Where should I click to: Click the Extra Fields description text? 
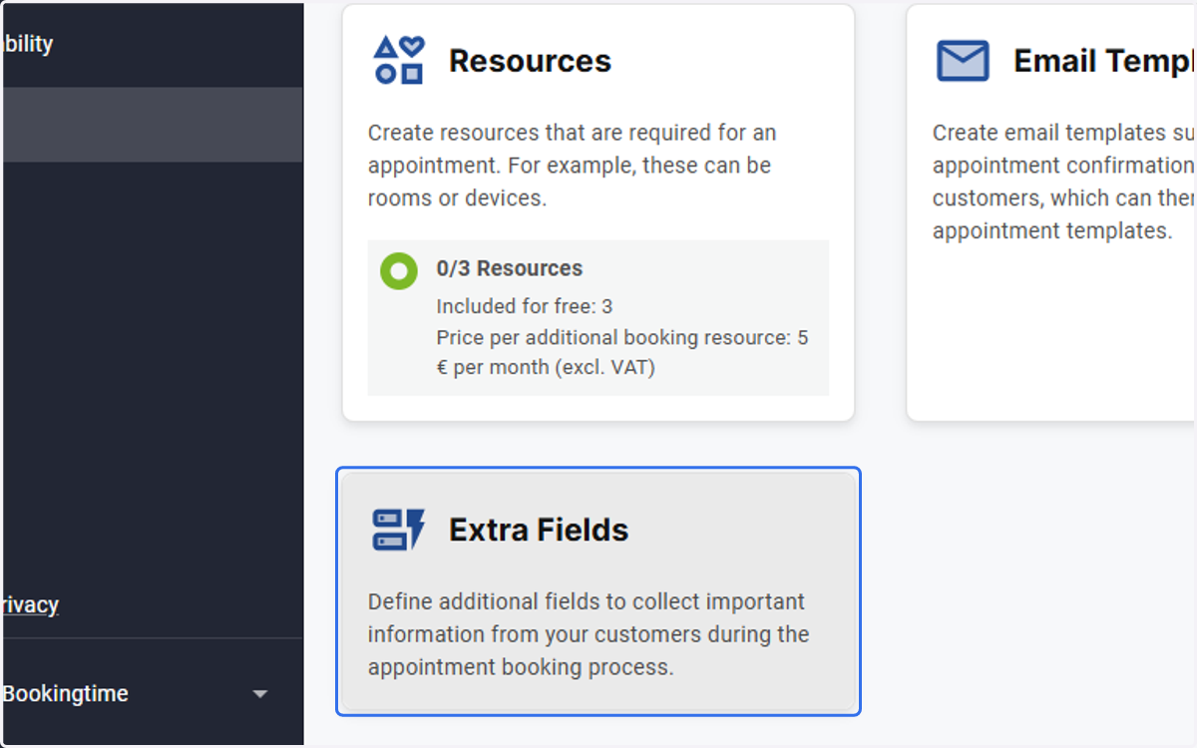click(x=589, y=634)
